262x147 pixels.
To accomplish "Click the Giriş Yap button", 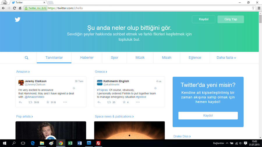I will point(231,19).
